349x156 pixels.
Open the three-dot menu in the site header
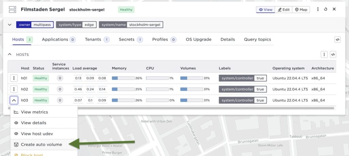point(318,9)
